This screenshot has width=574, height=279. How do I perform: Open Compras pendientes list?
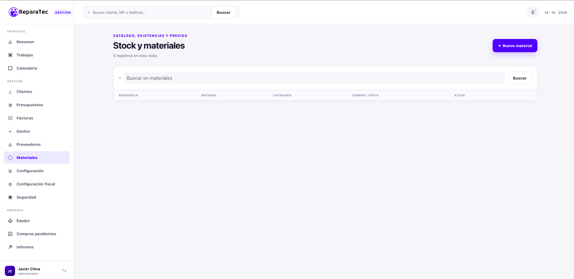[37, 234]
